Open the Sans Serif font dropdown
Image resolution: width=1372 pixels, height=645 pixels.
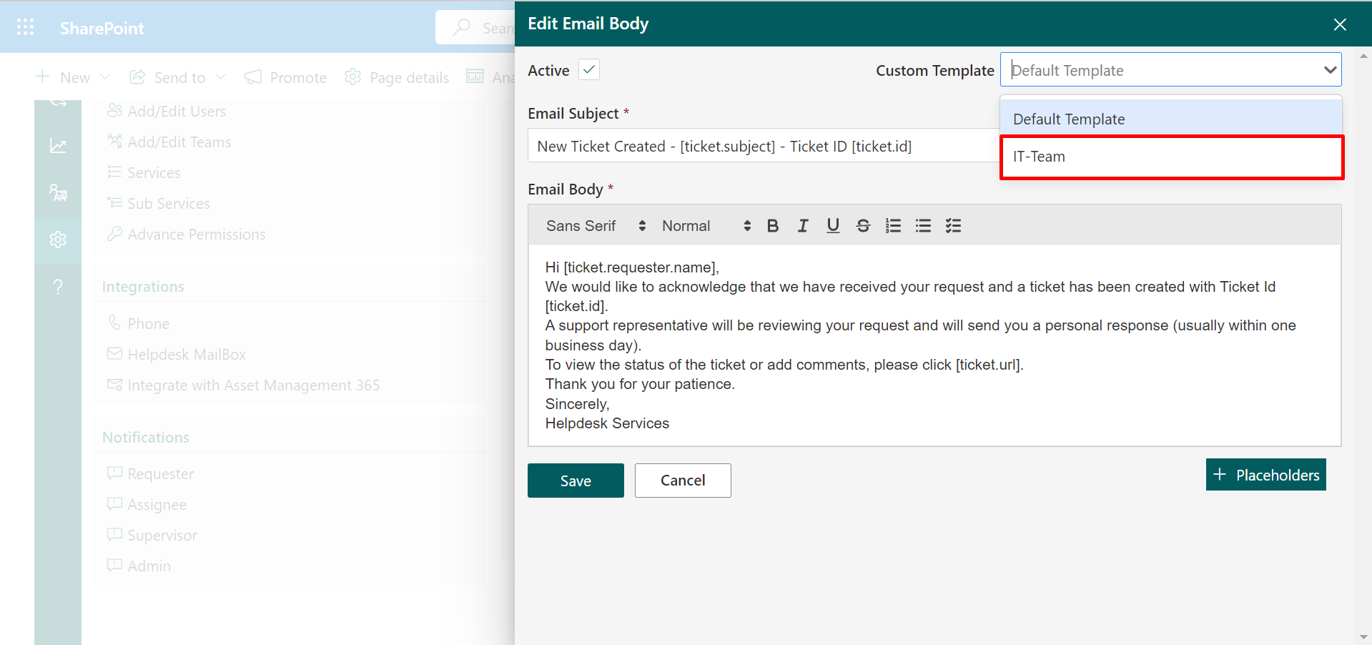[596, 226]
